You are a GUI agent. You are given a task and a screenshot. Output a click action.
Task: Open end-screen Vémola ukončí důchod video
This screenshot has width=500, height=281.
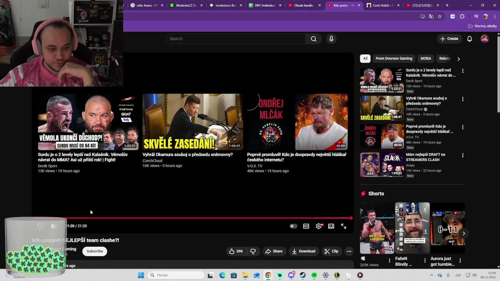coord(88,122)
